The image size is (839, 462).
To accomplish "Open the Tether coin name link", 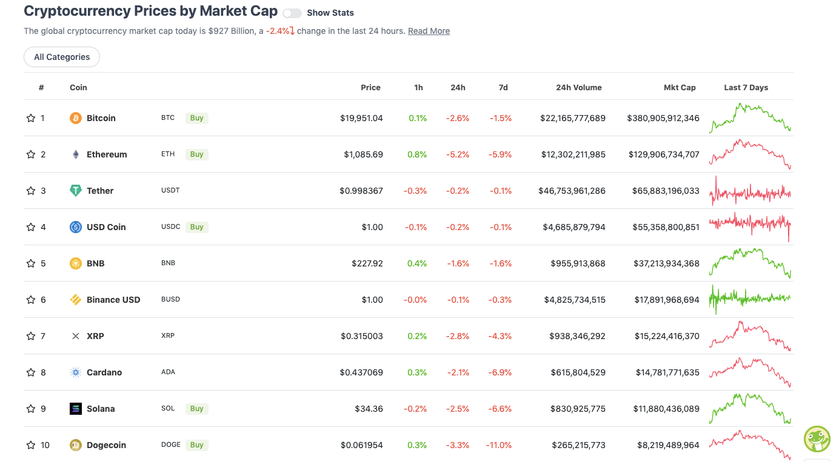I will tap(100, 191).
